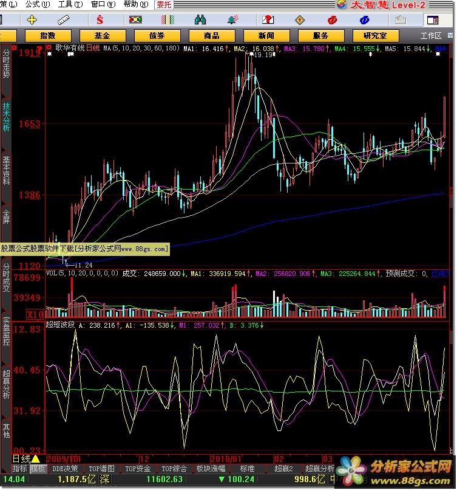Viewport: 457px width, 490px height.
Task: Click the binoculars search icon
Action: click(x=199, y=20)
